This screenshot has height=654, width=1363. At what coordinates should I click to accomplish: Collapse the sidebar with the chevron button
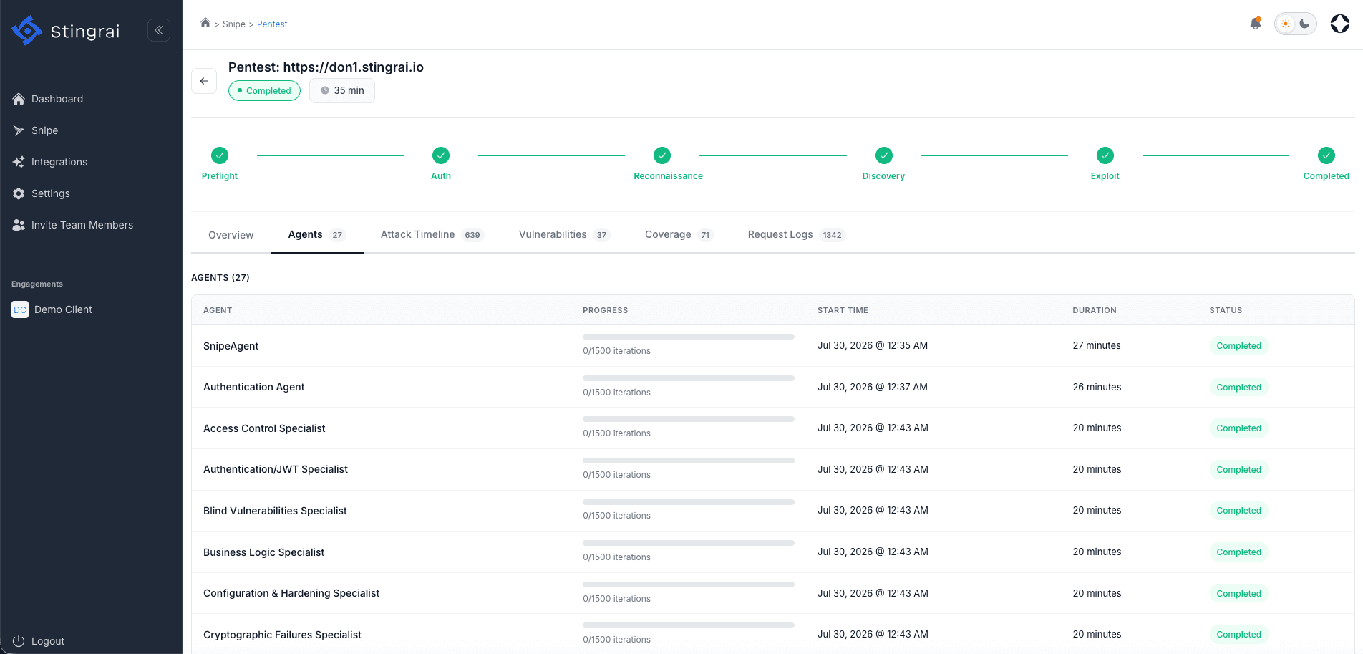pyautogui.click(x=159, y=30)
